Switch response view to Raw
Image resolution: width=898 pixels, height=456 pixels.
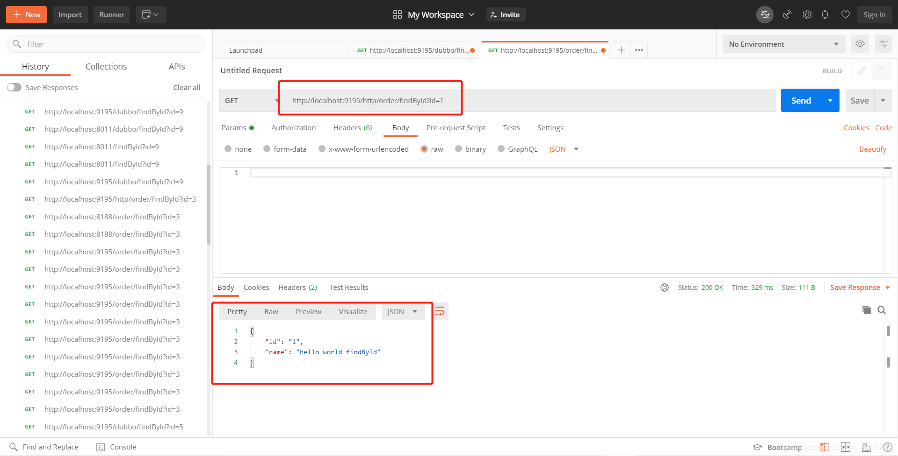[x=271, y=311]
